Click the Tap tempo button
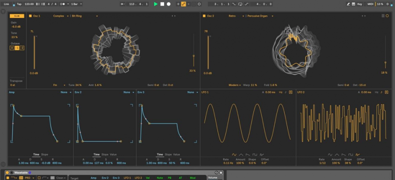Viewport: 395px width, 180px height. pyautogui.click(x=19, y=4)
